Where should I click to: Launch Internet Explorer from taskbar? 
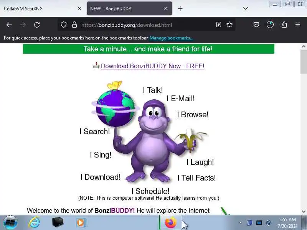(x=34, y=223)
